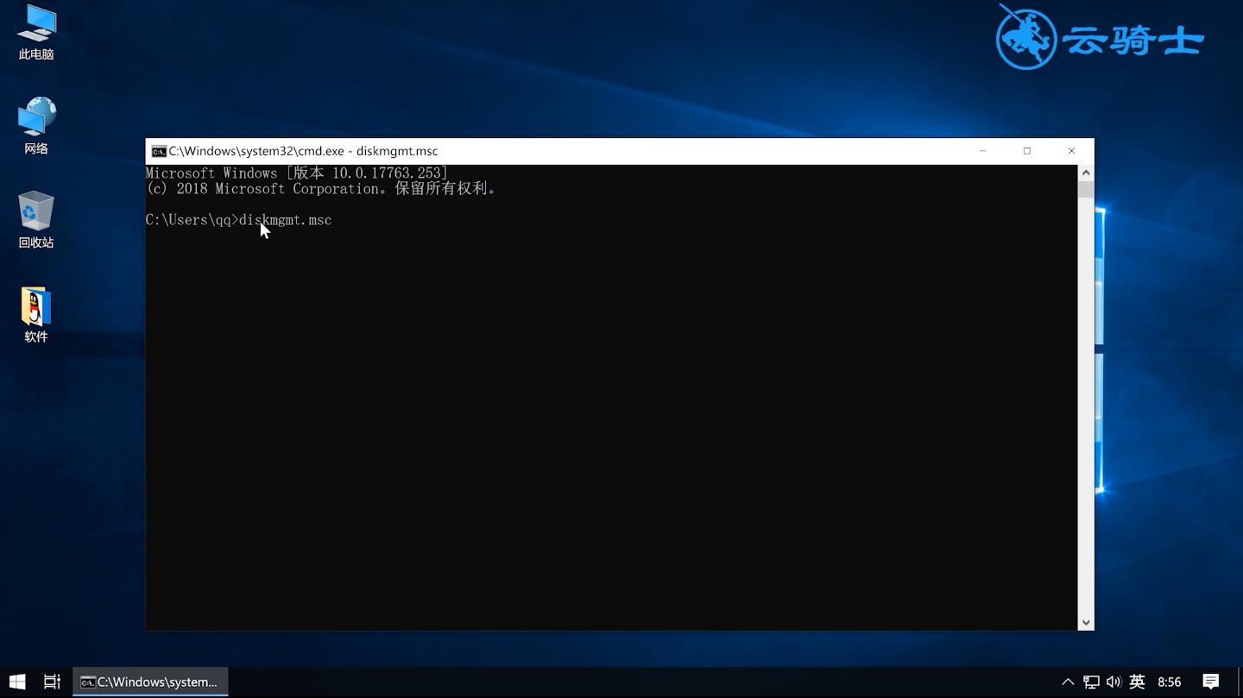Click the scrollbar up arrow in cmd
Viewport: 1243px width, 698px height.
(x=1086, y=173)
